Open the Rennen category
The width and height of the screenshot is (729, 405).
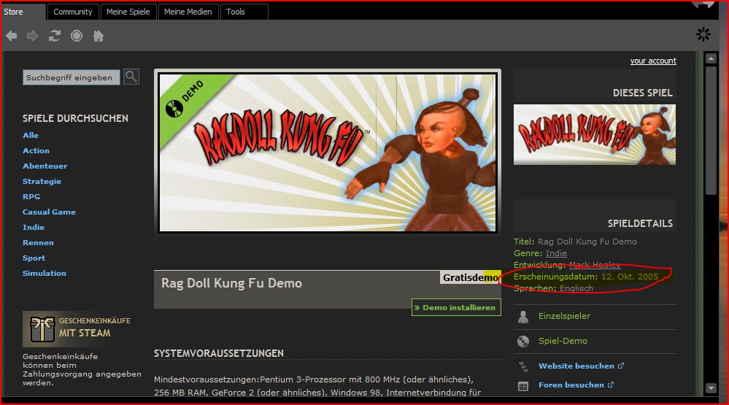(x=38, y=243)
